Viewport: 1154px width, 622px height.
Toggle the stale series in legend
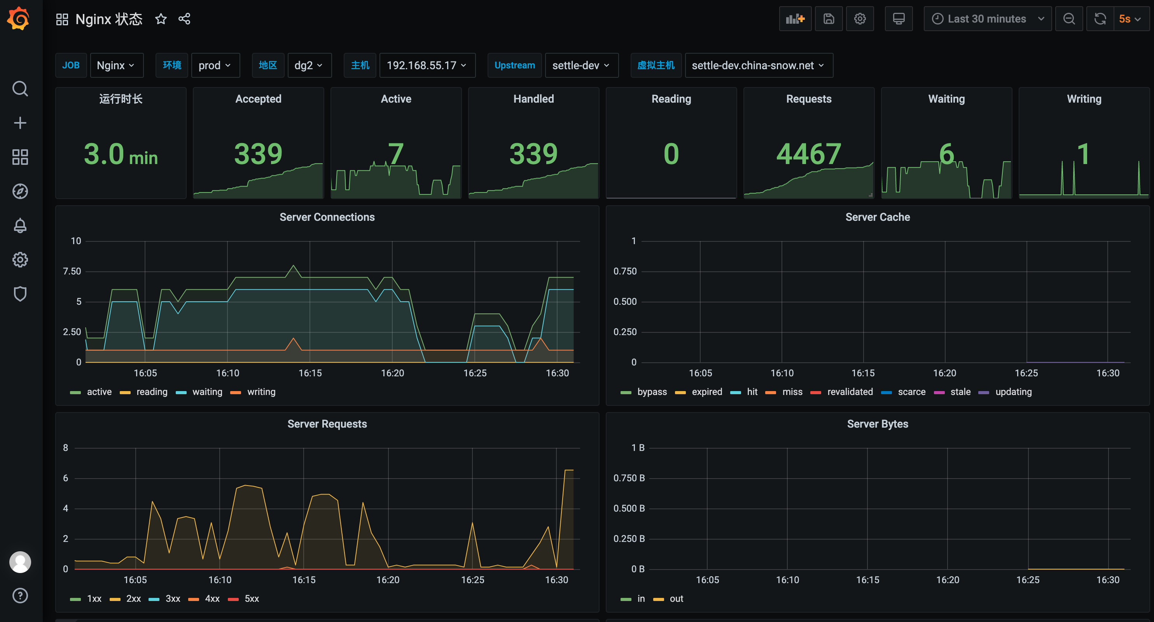pos(960,392)
